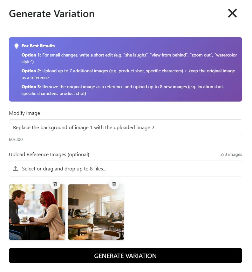Select the empty café interior thumbnail
The width and height of the screenshot is (252, 272).
click(x=96, y=212)
